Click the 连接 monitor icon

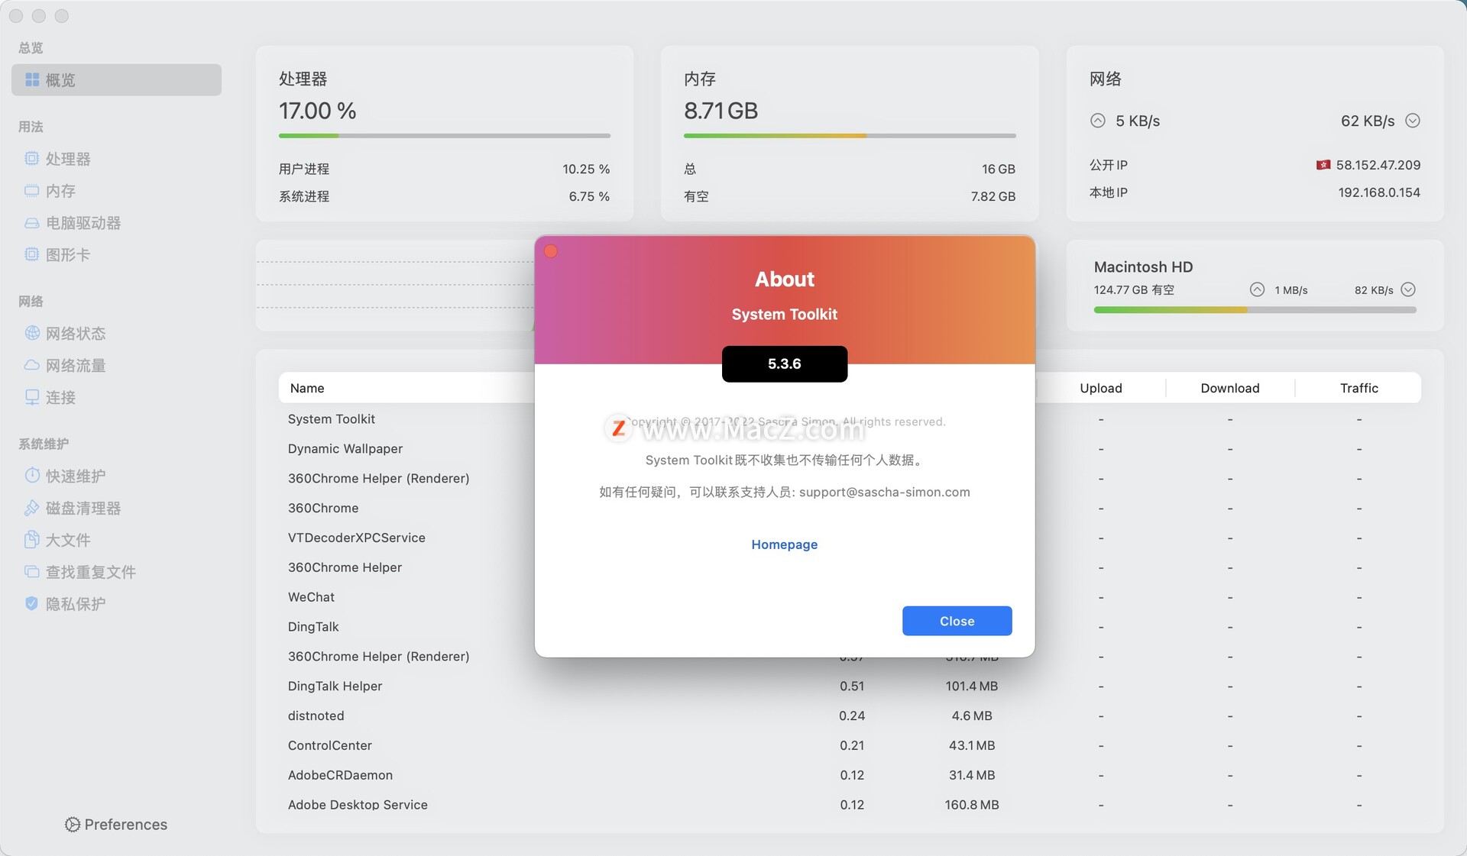[31, 397]
